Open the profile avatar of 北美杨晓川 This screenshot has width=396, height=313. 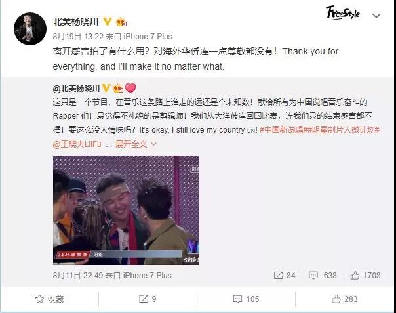(x=30, y=29)
